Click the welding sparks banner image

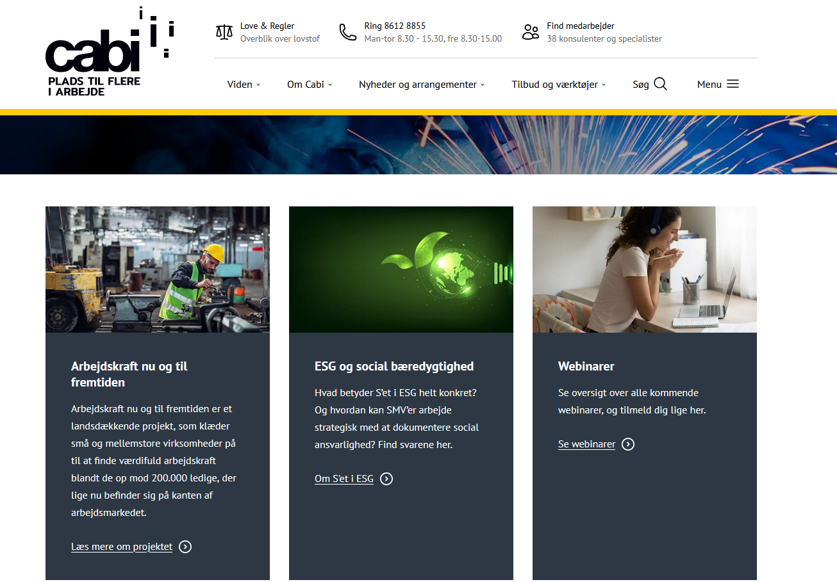click(x=418, y=145)
